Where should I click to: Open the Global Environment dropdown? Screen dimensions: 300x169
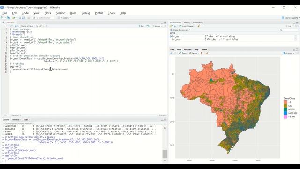[180, 30]
